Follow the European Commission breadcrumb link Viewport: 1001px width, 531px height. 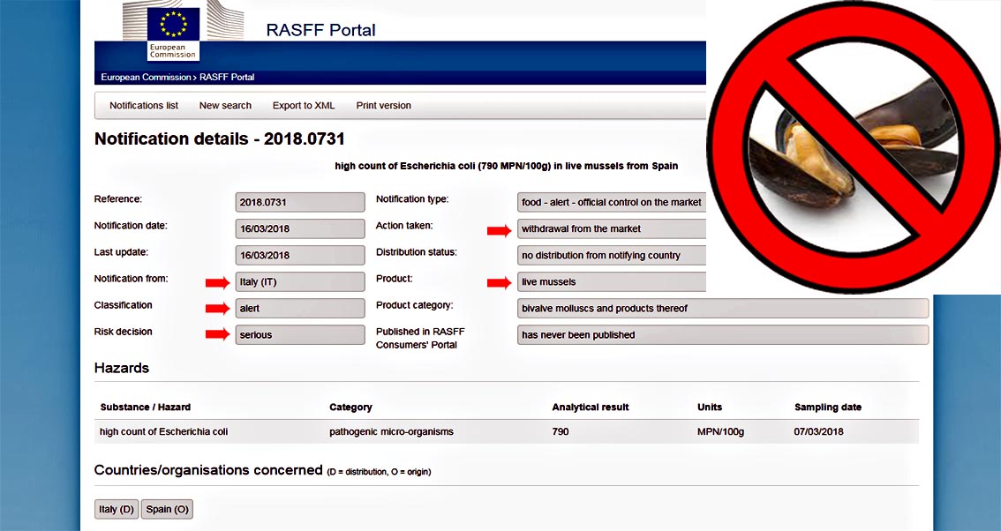[x=146, y=78]
